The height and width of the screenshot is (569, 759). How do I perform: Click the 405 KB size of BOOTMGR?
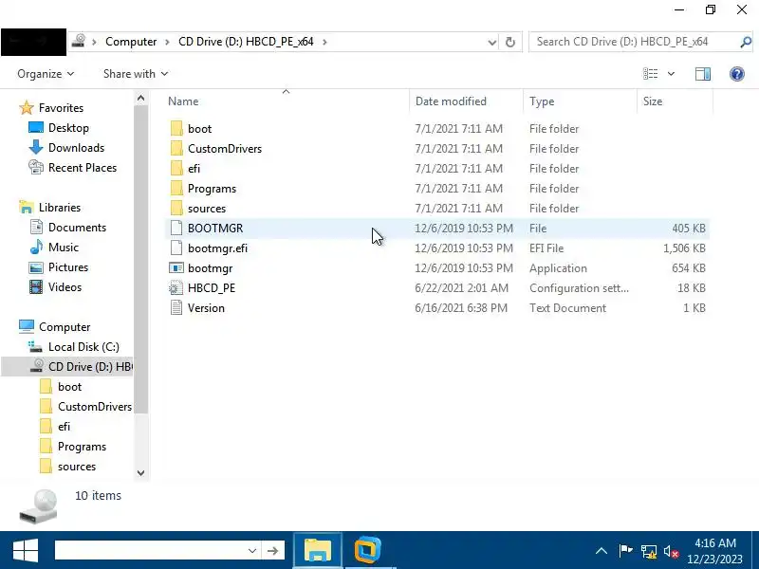coord(689,228)
